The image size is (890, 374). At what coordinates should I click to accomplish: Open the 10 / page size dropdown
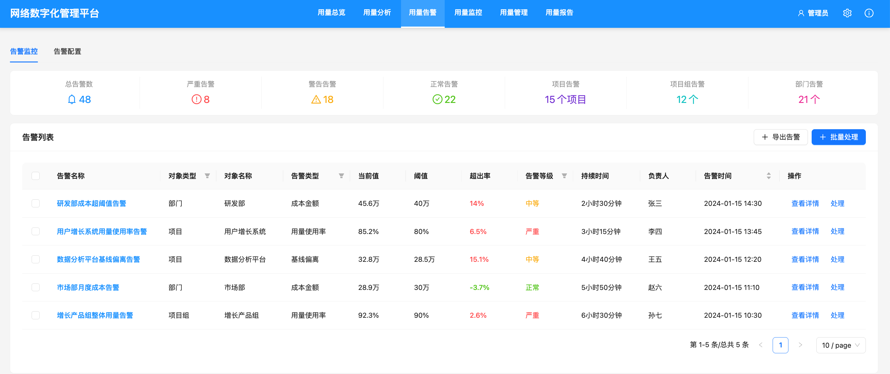[x=840, y=345]
